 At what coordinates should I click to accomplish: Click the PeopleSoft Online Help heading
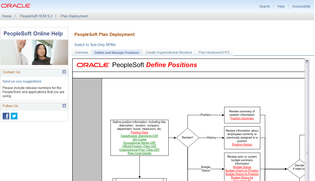click(33, 34)
